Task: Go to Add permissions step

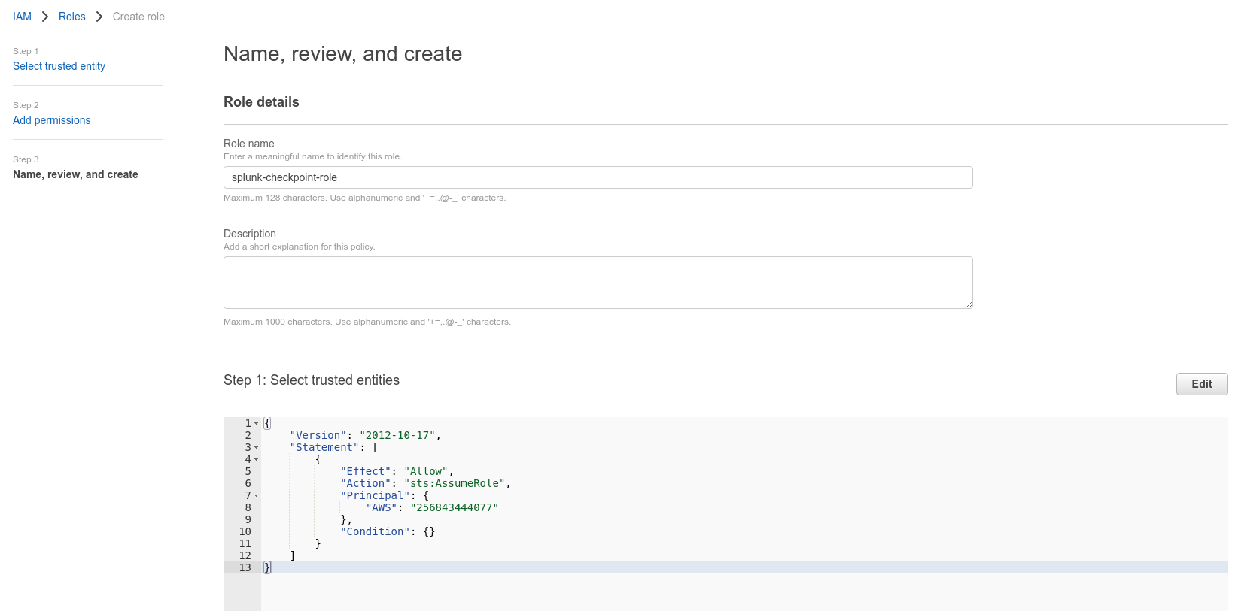Action: point(51,120)
